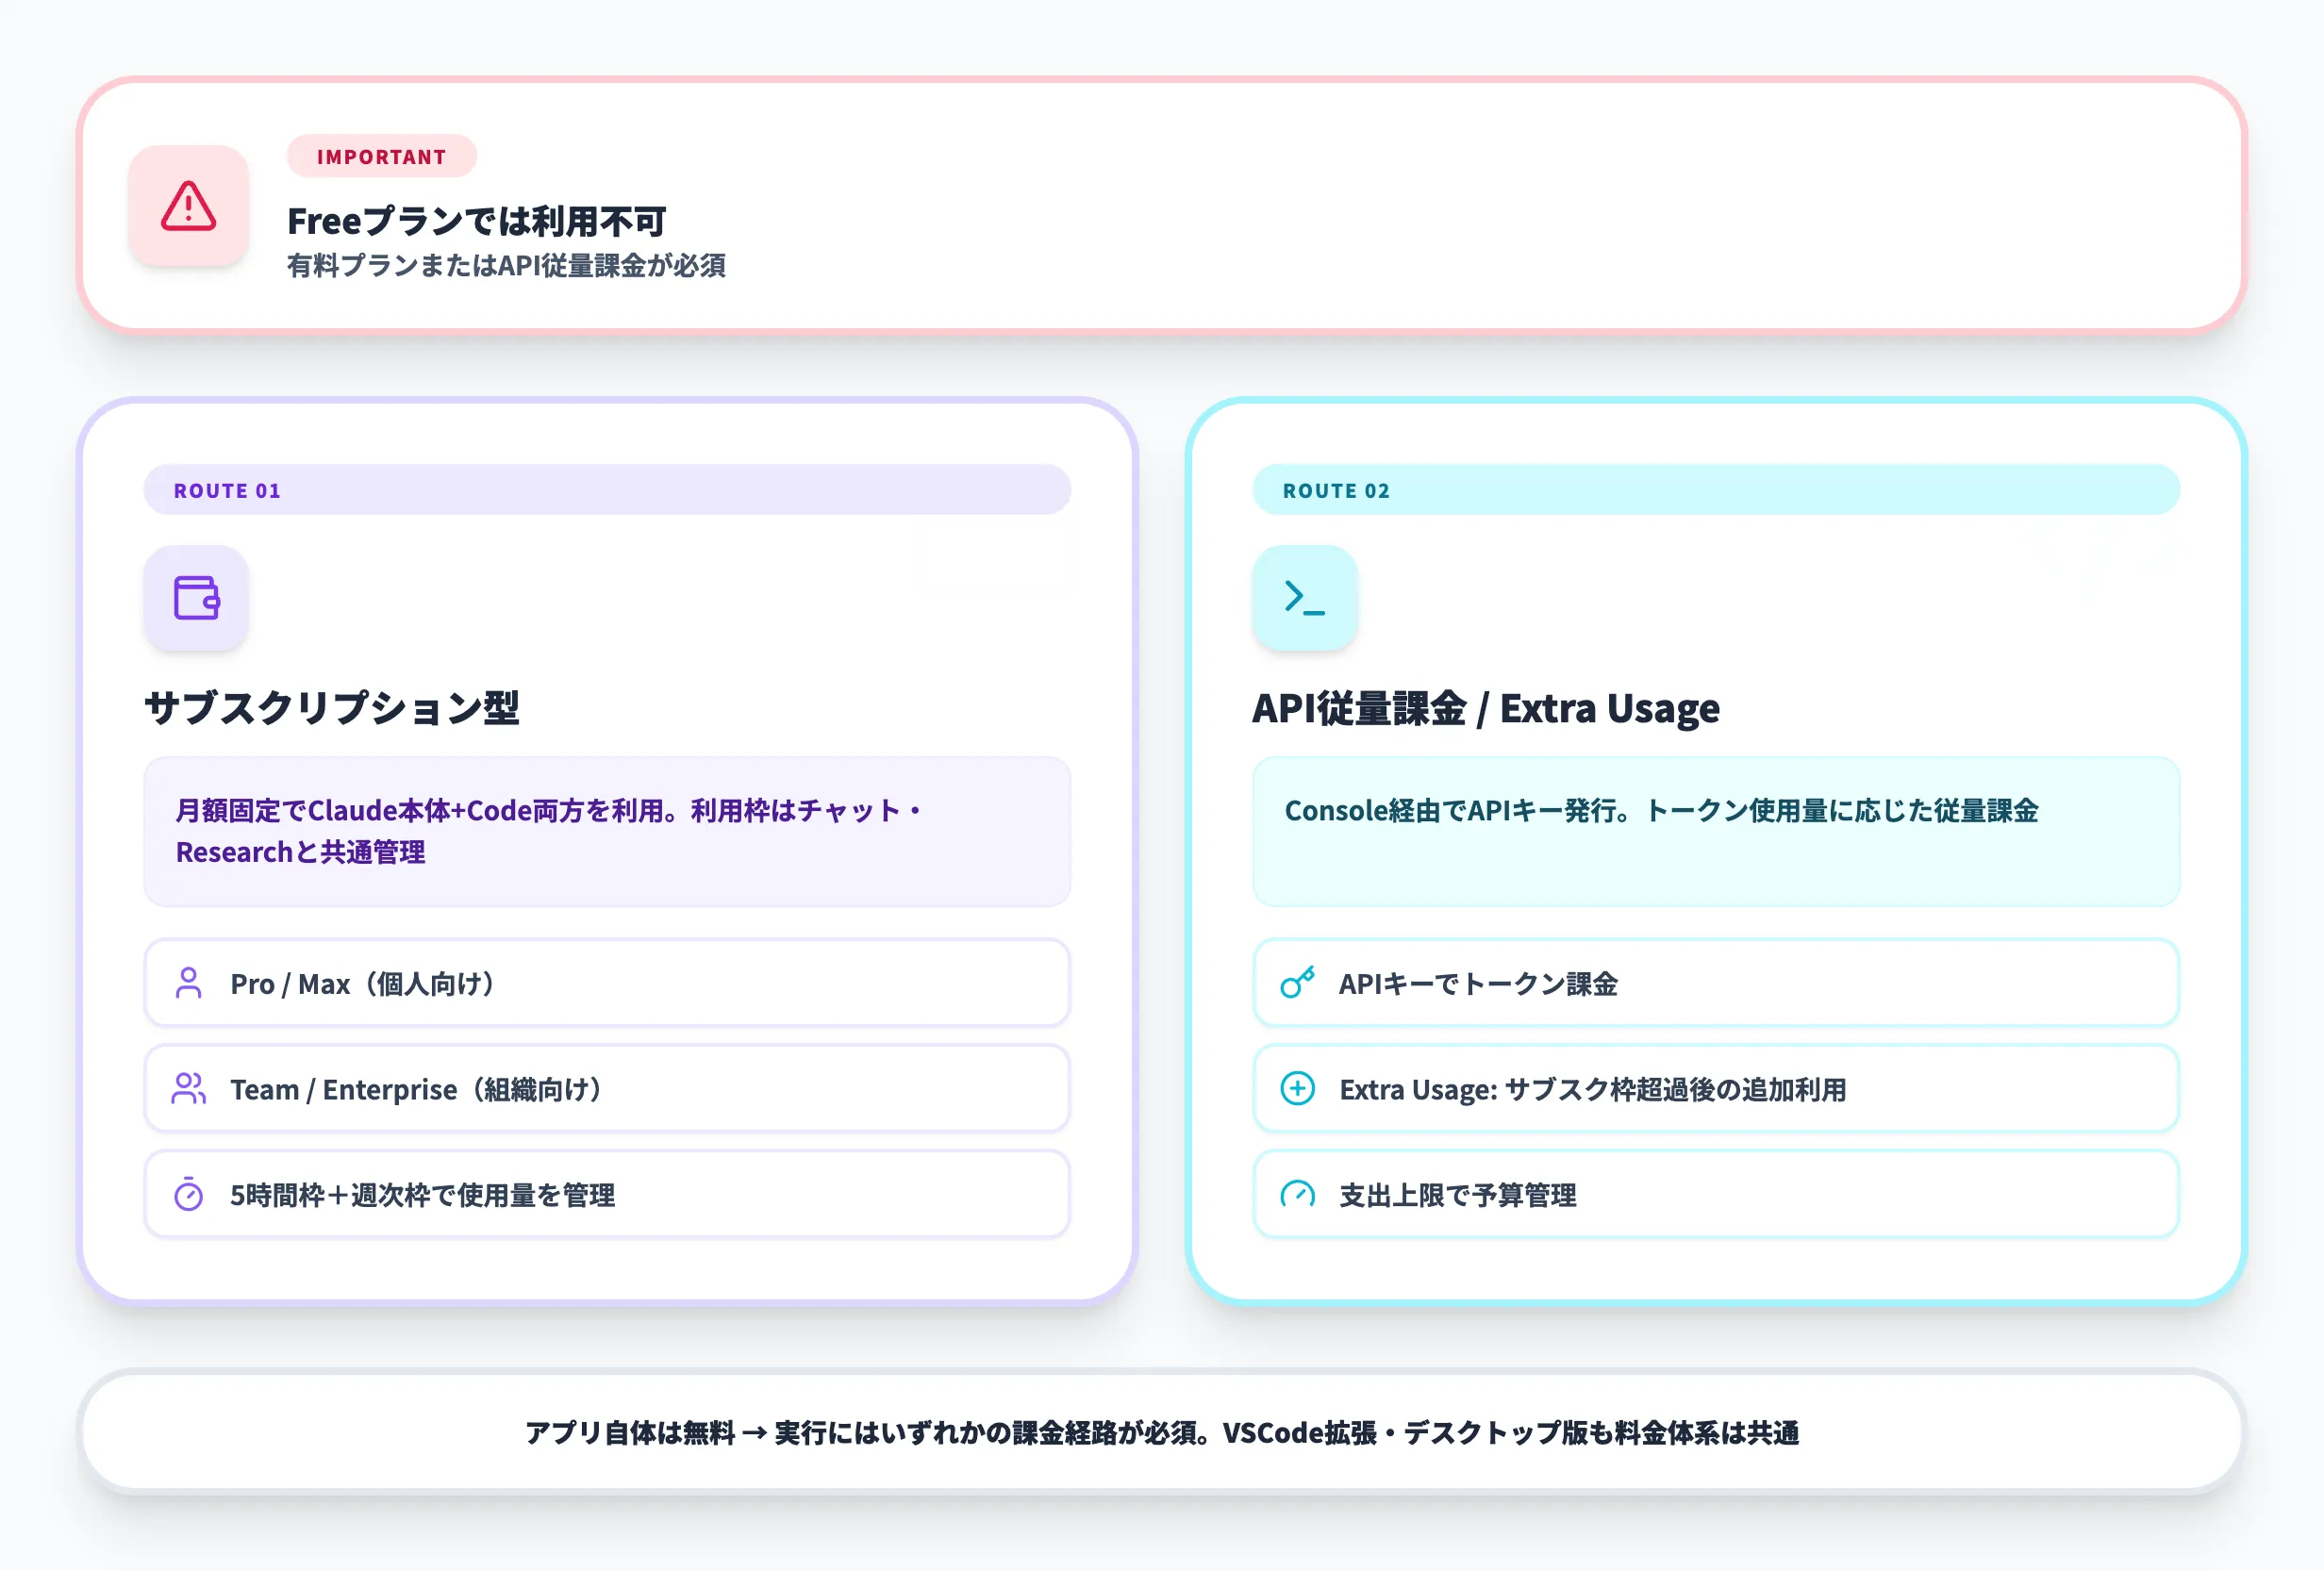
Task: Choose the Extra Usage billing option row
Action: (x=1716, y=1089)
